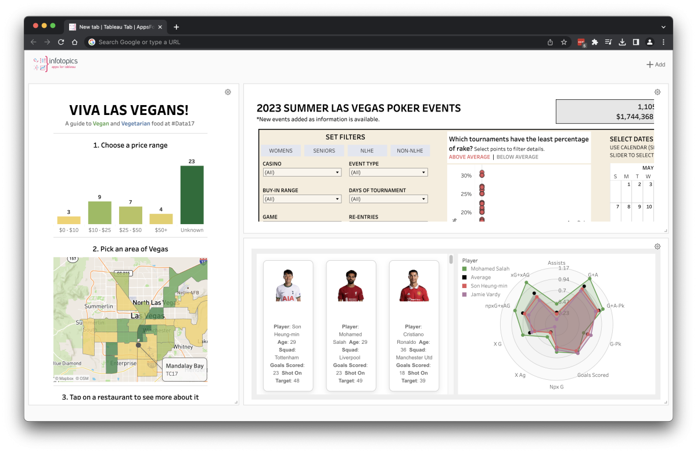697x453 pixels.
Task: Open the Downloads icon in the toolbar
Action: point(622,42)
